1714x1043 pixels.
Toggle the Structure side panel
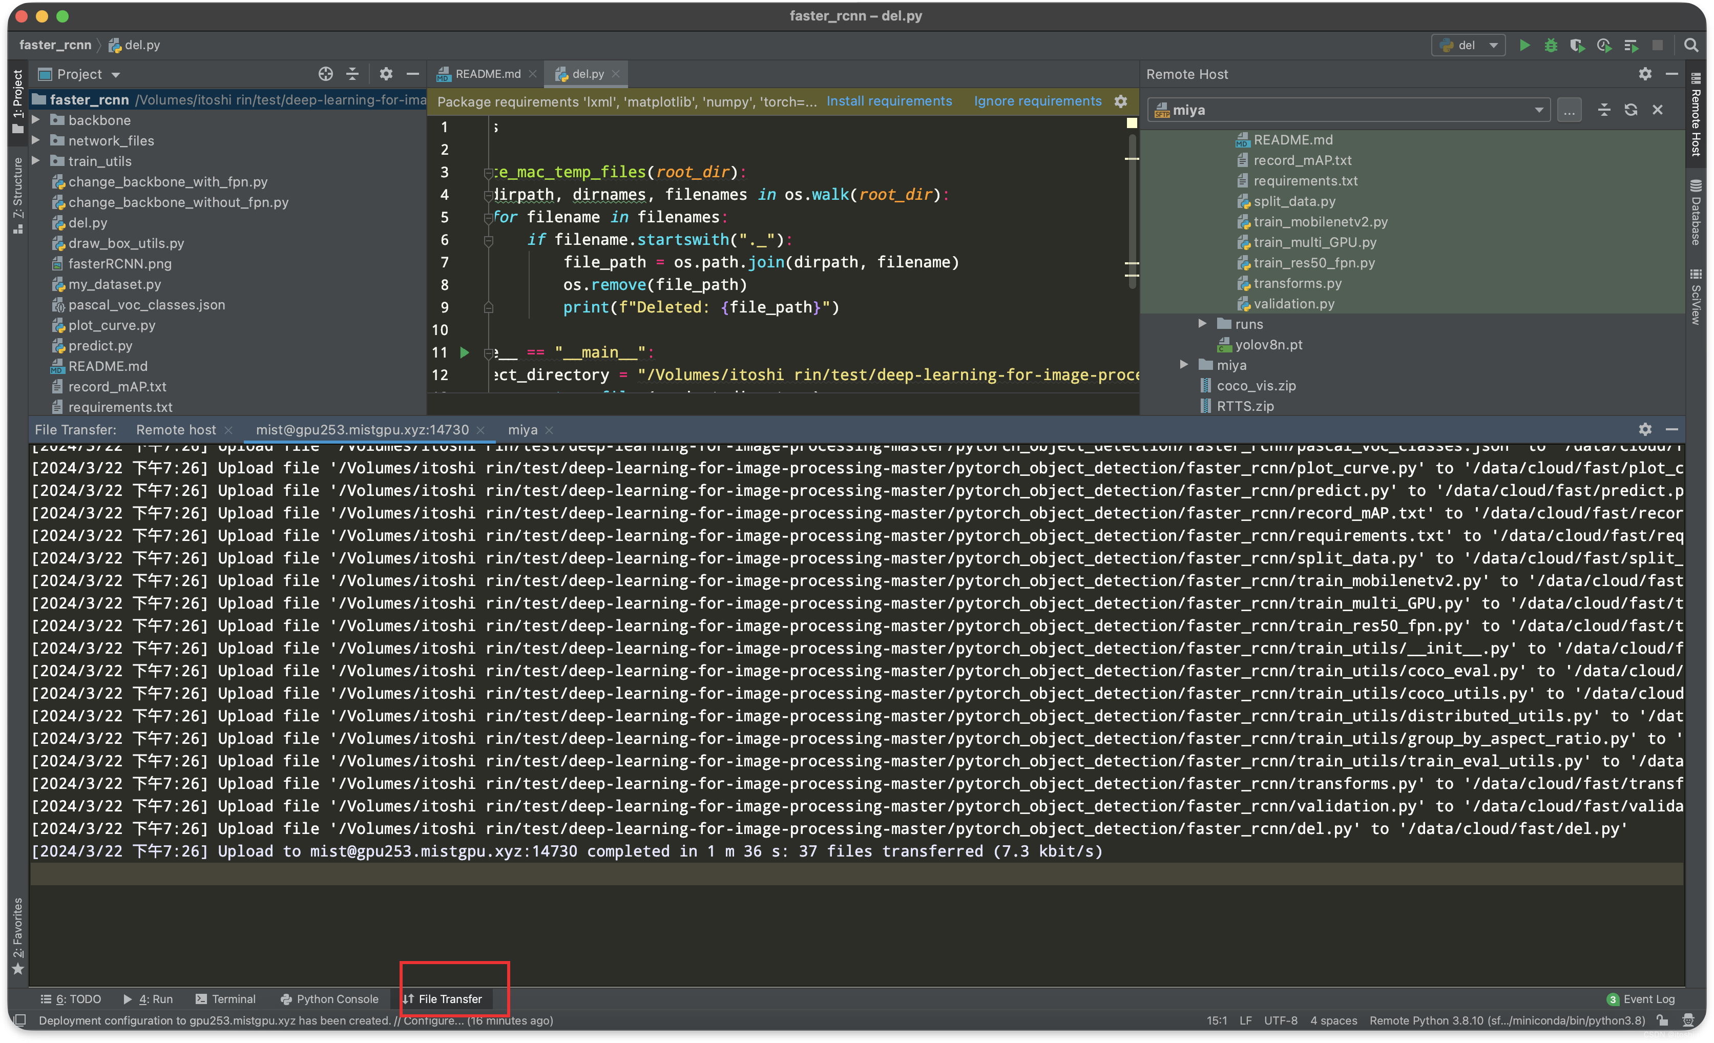pos(18,196)
